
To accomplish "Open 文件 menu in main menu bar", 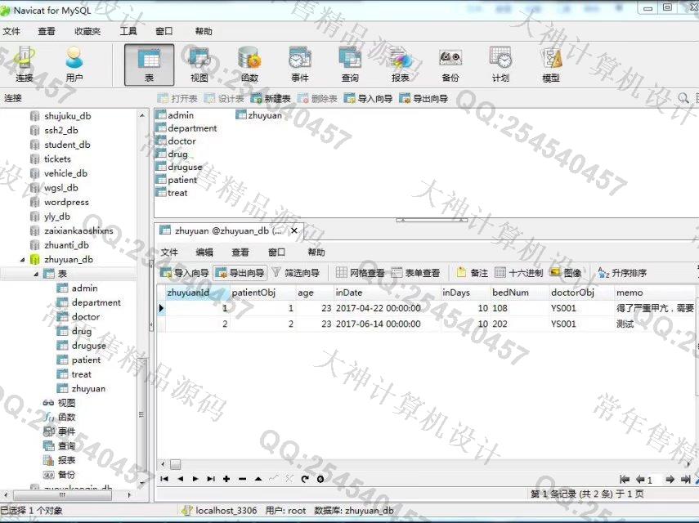I will click(x=11, y=31).
